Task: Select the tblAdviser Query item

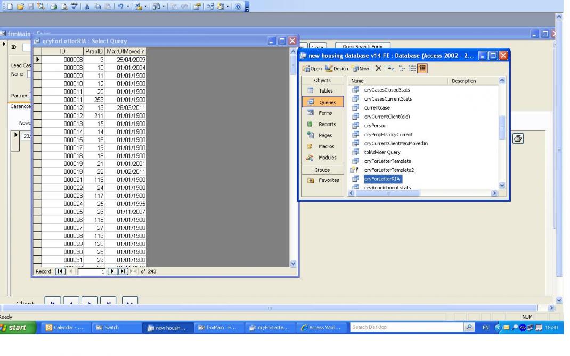Action: pos(382,152)
